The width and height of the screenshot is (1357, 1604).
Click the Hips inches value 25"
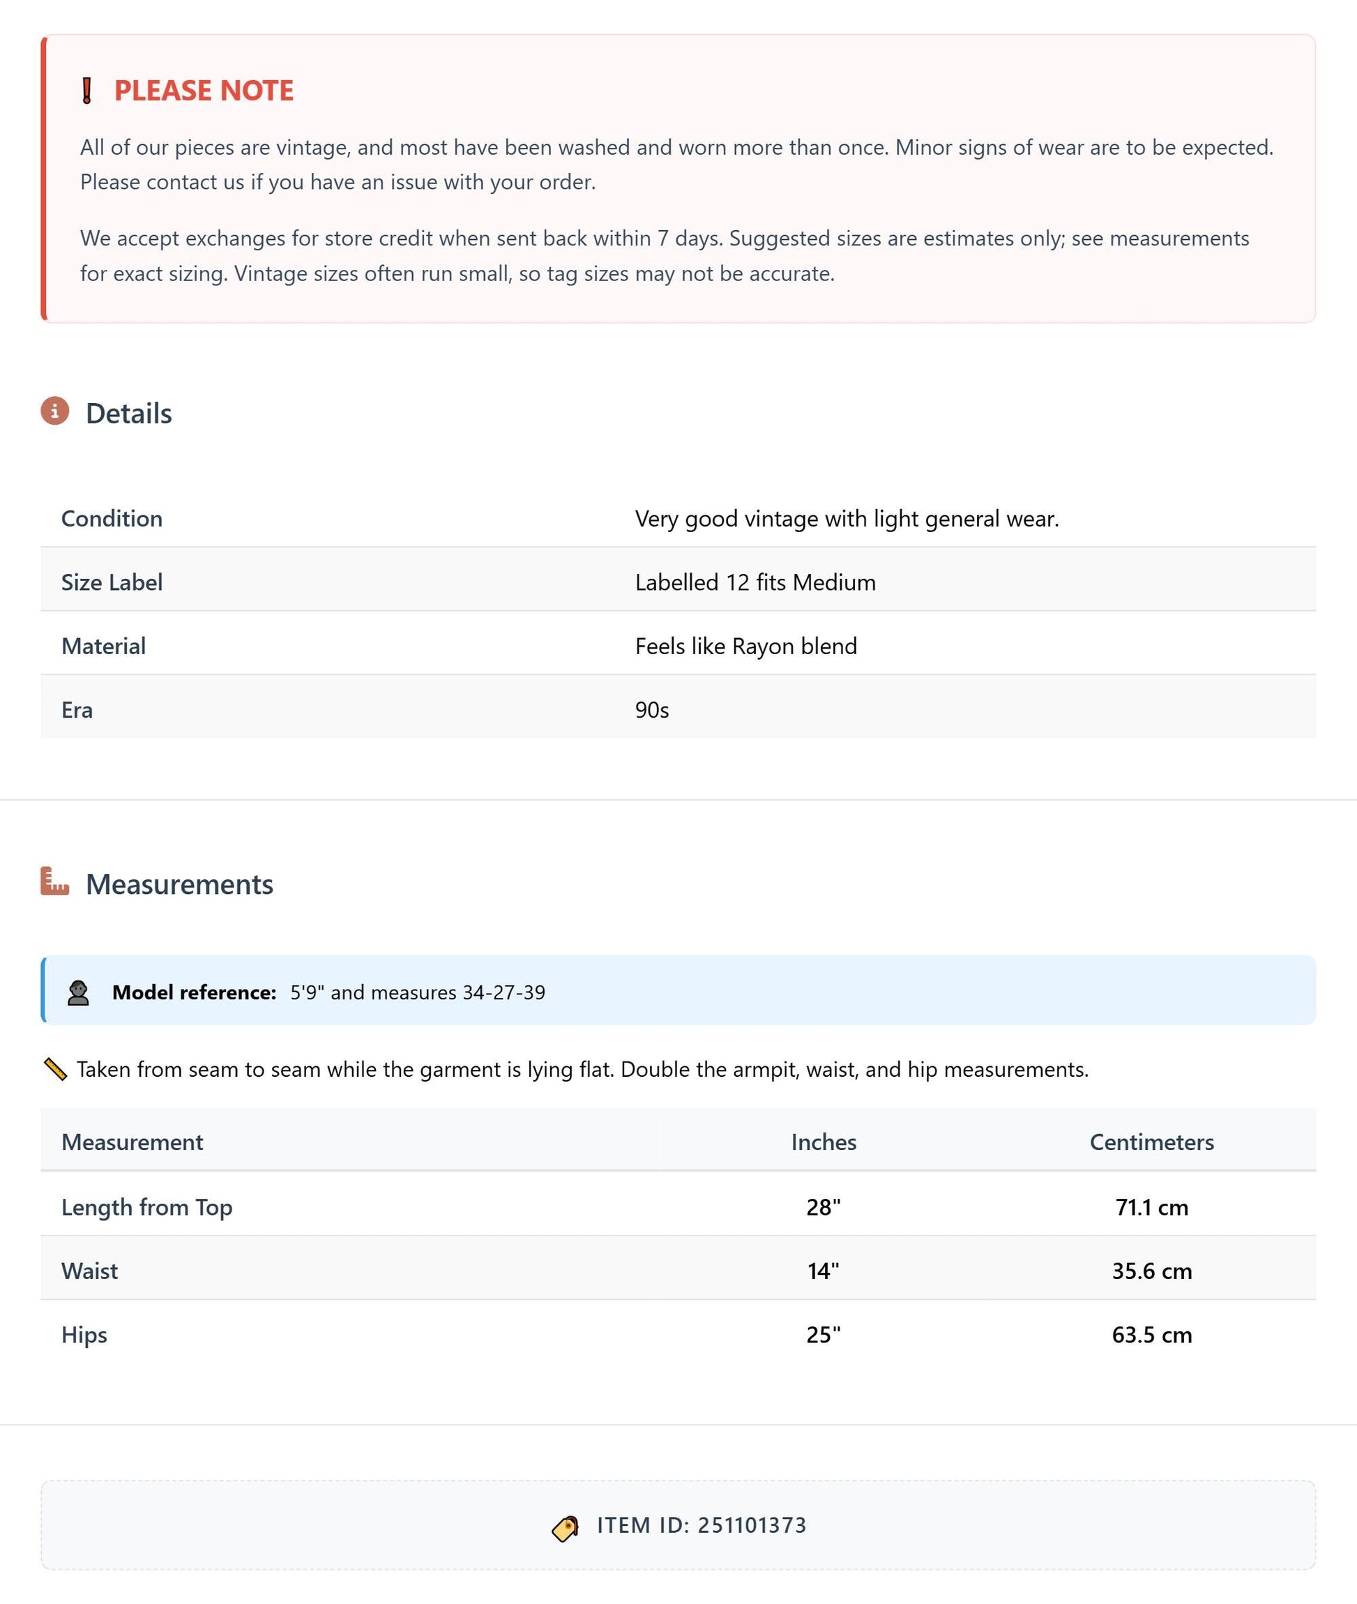824,1335
